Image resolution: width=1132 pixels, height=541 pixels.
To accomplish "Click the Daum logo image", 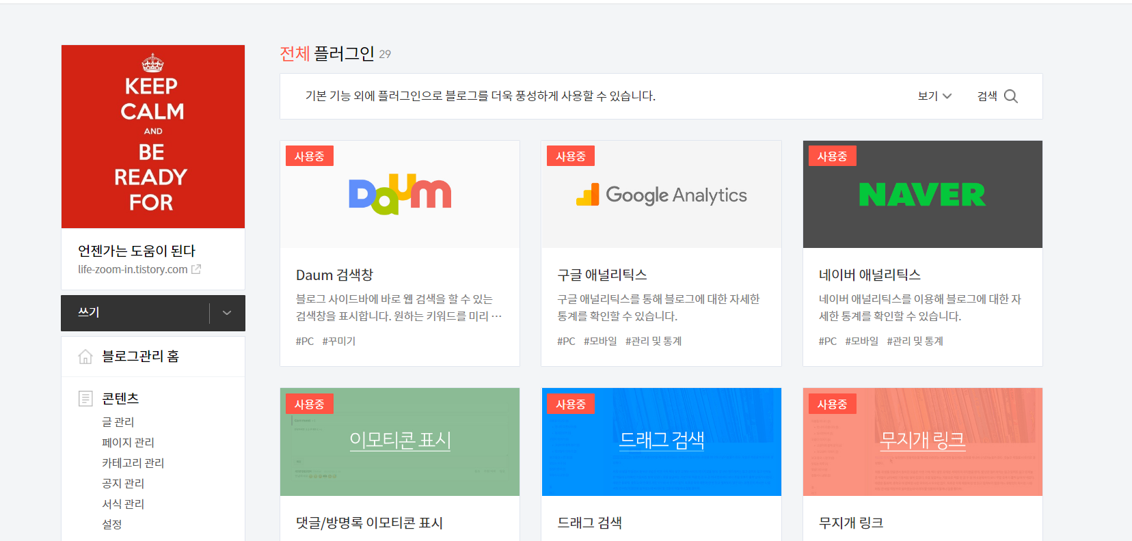I will [400, 195].
